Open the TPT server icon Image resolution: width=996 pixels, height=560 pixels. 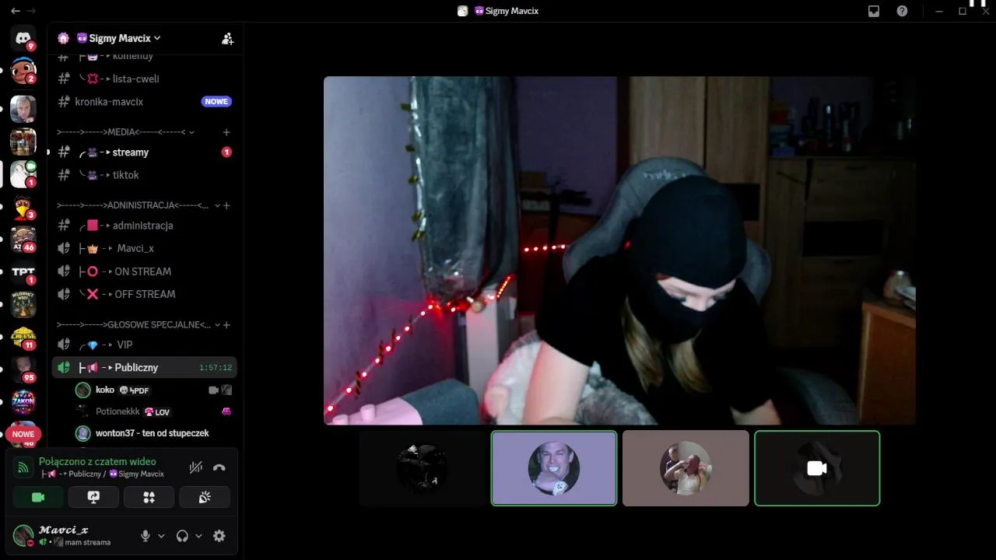tap(23, 271)
